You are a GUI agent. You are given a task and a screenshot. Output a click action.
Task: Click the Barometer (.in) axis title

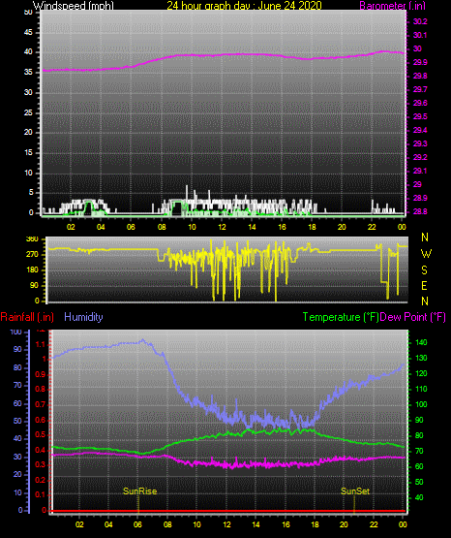point(392,6)
